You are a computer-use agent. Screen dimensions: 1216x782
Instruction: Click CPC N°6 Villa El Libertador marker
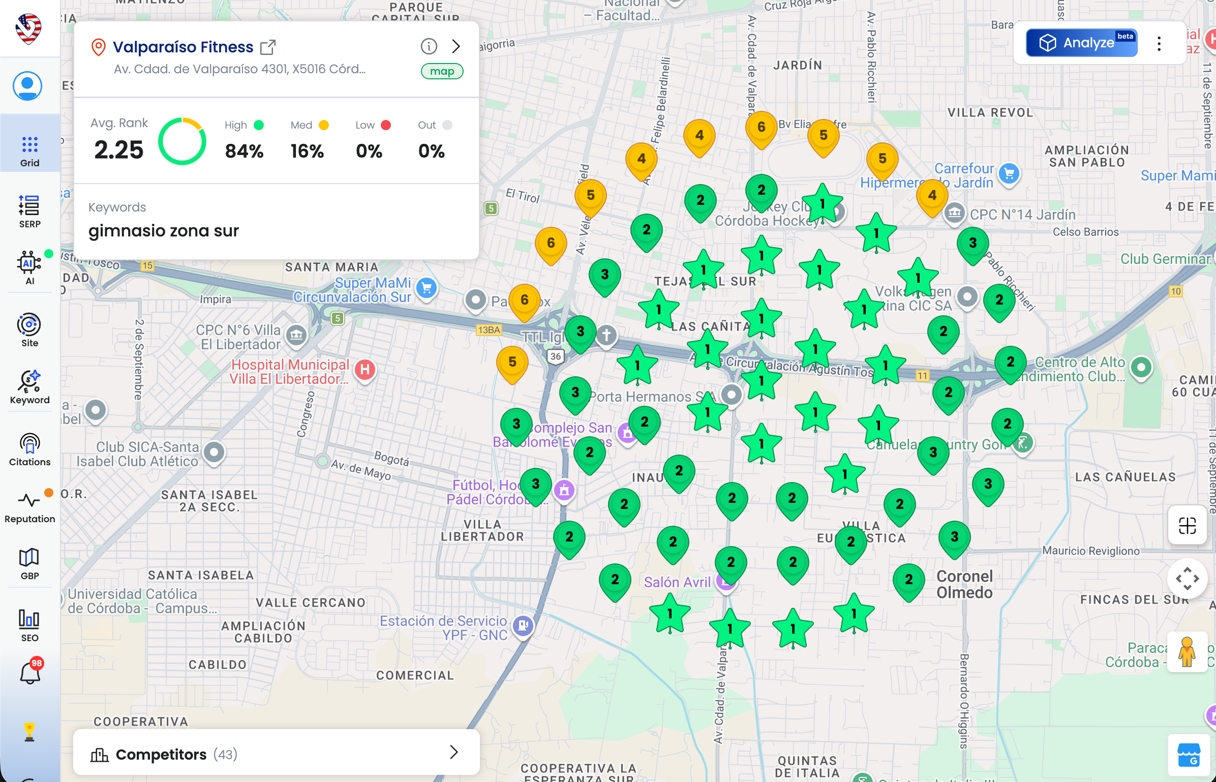(296, 335)
